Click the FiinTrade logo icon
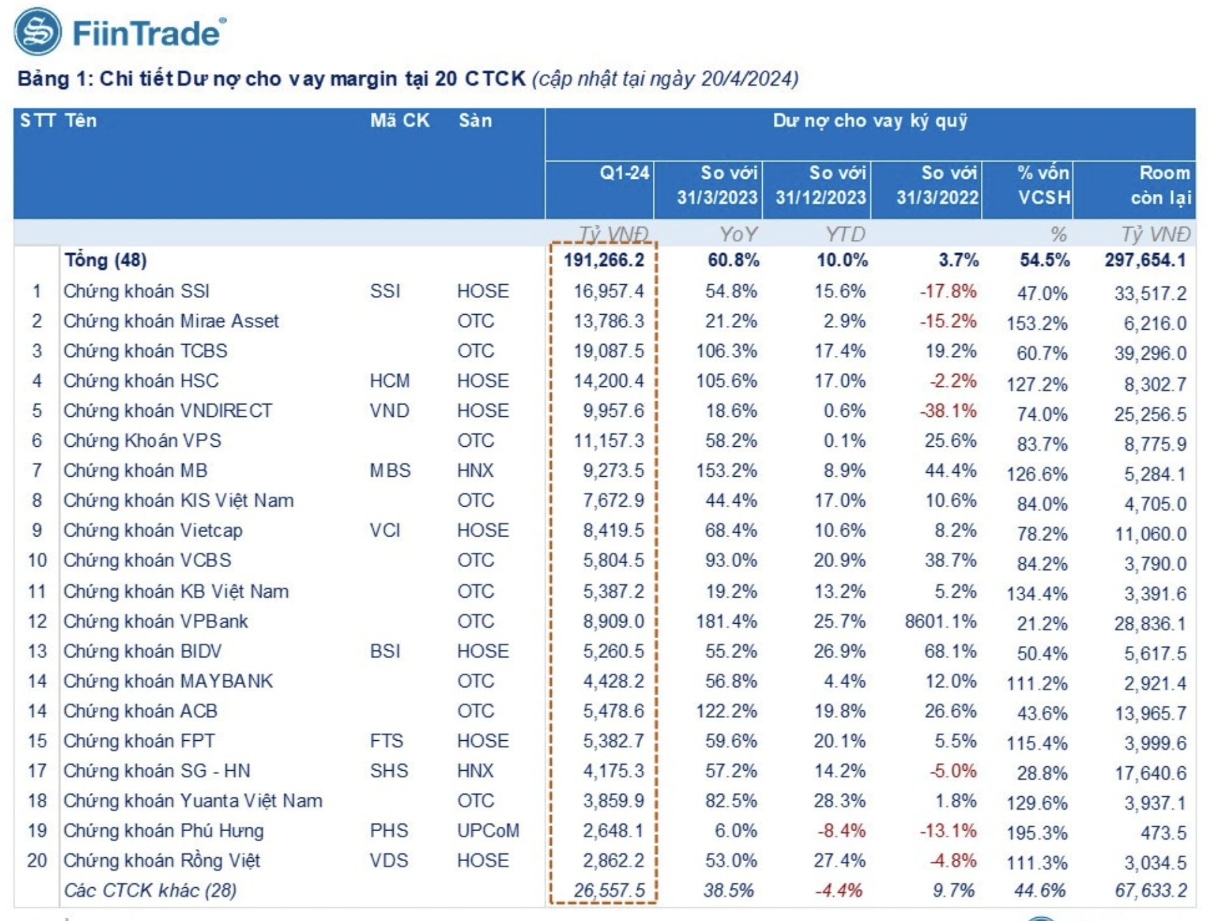Image resolution: width=1208 pixels, height=921 pixels. tap(38, 32)
